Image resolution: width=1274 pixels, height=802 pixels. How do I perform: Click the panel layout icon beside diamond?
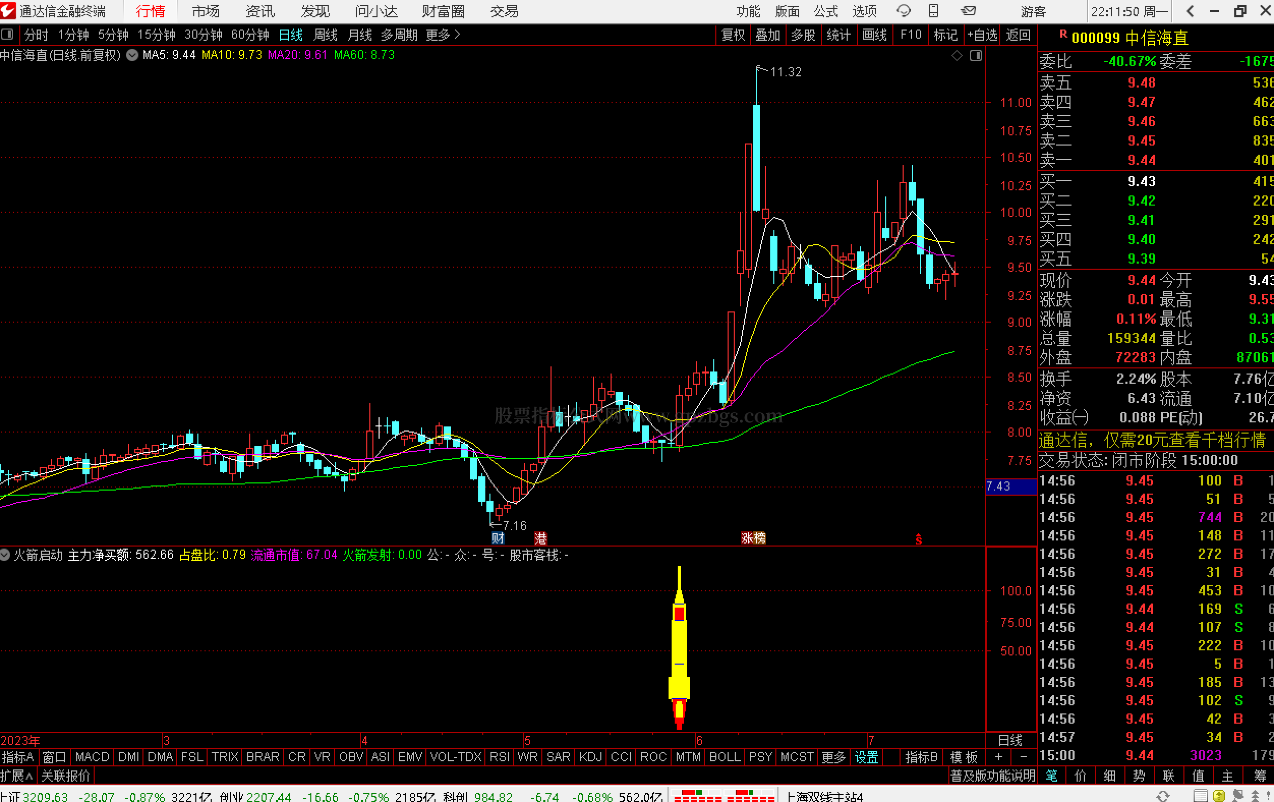[x=976, y=55]
